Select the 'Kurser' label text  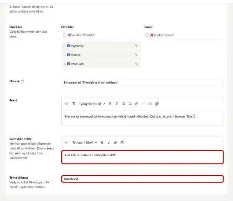(x=76, y=55)
